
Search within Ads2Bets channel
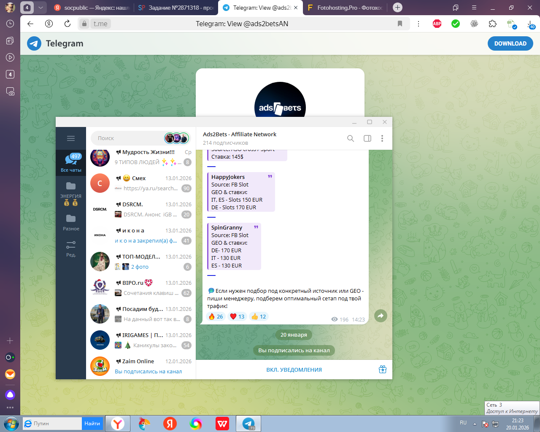[351, 138]
